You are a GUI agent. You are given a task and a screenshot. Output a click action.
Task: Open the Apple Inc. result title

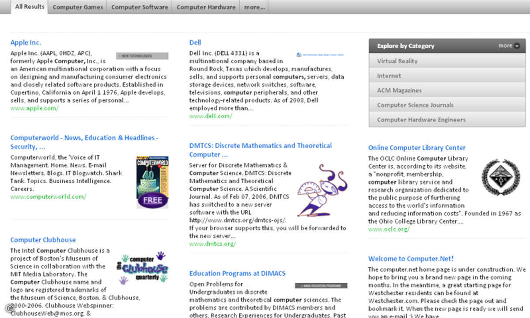click(26, 42)
